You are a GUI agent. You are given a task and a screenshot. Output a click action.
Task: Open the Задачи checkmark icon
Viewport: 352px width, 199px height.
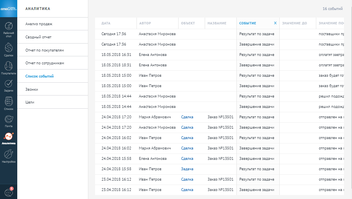[8, 84]
